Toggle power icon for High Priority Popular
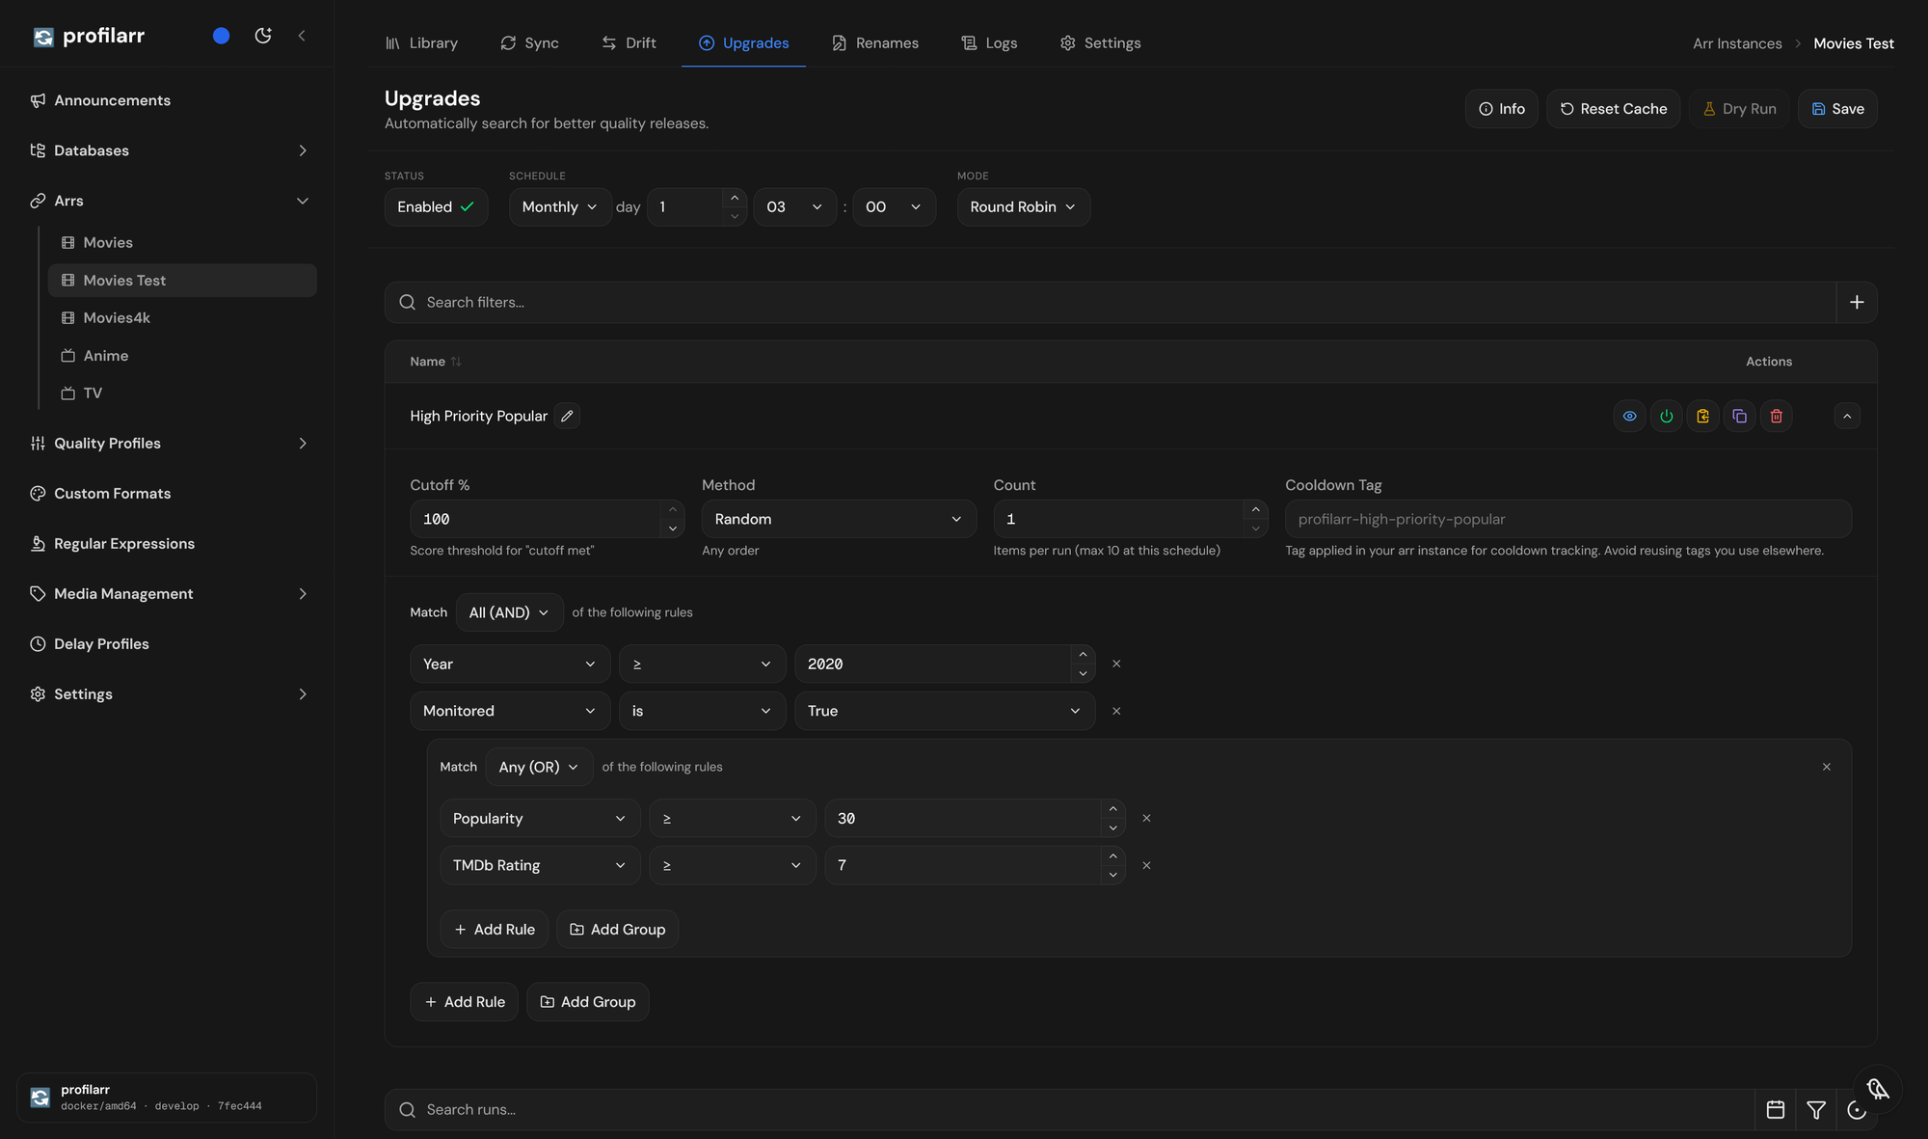The image size is (1928, 1139). coord(1666,416)
